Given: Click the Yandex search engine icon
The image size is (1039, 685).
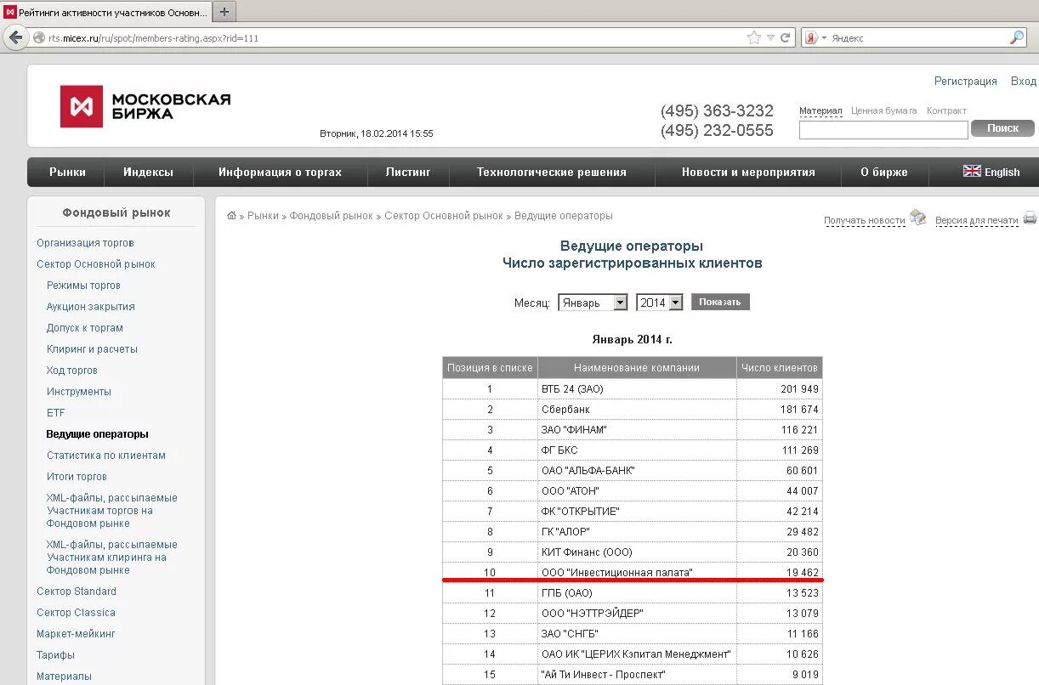Looking at the screenshot, I should tap(811, 38).
